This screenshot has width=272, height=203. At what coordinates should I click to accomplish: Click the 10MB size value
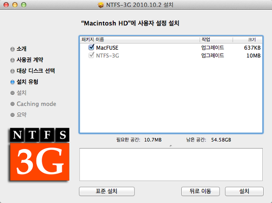[254, 55]
